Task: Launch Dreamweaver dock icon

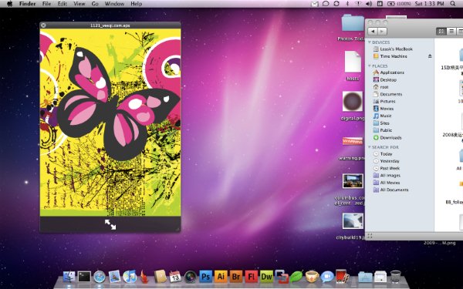Action: point(267,277)
